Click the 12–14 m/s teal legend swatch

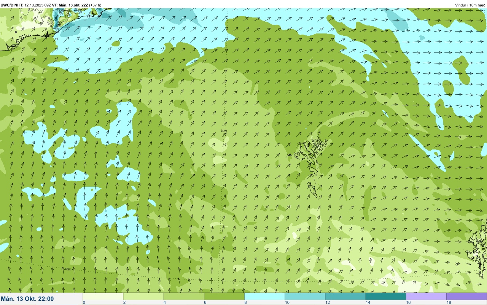coord(345,296)
